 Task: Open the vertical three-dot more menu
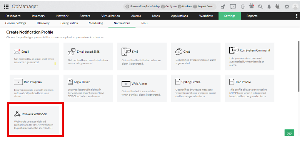297,16
